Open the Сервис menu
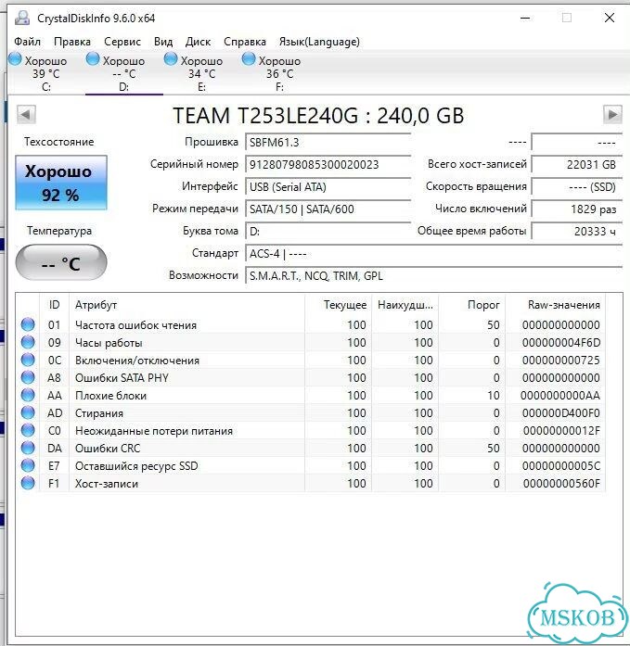 (122, 42)
